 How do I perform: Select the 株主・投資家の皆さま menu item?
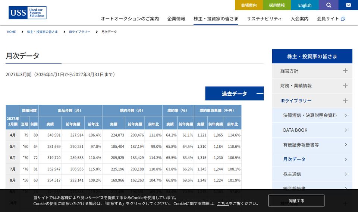(x=216, y=19)
